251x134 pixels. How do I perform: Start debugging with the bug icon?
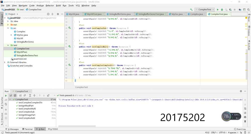pos(222,9)
